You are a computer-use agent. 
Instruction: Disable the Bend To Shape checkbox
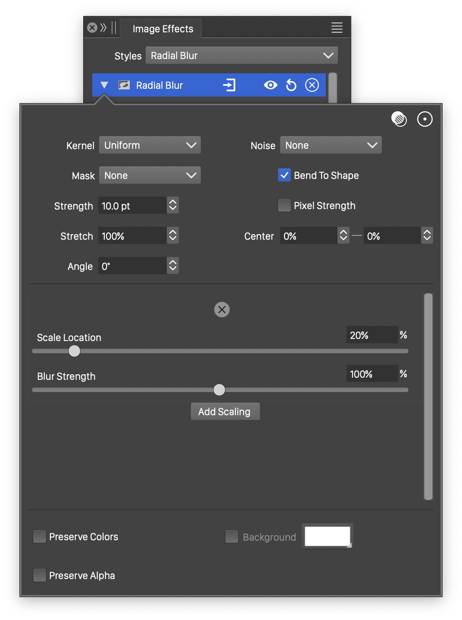tap(284, 175)
